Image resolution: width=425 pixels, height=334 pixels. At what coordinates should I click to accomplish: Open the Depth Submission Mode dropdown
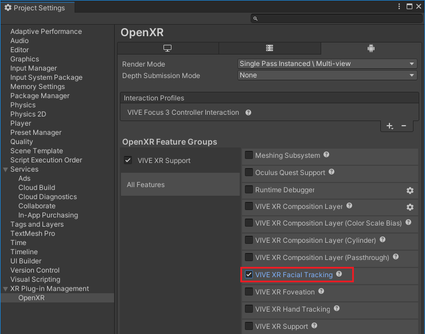click(327, 75)
